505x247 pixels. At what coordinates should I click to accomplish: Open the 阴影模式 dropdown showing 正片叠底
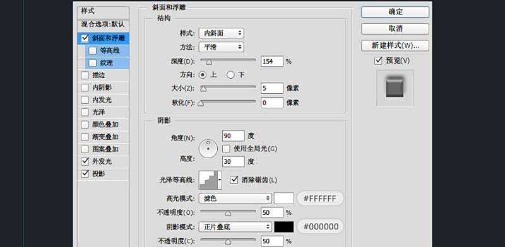pyautogui.click(x=235, y=227)
